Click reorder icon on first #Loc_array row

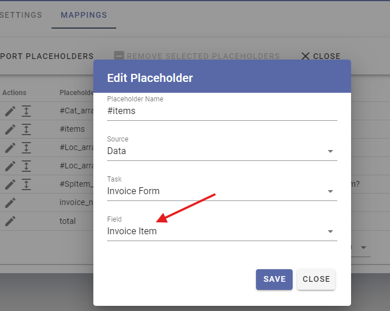tap(26, 148)
